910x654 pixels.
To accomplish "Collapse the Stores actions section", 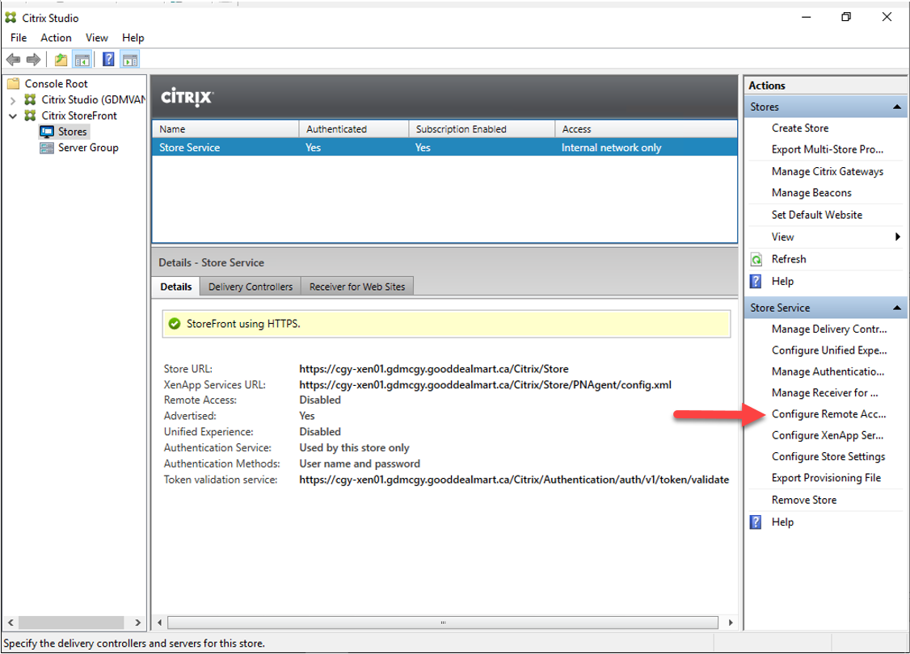I will tap(896, 107).
